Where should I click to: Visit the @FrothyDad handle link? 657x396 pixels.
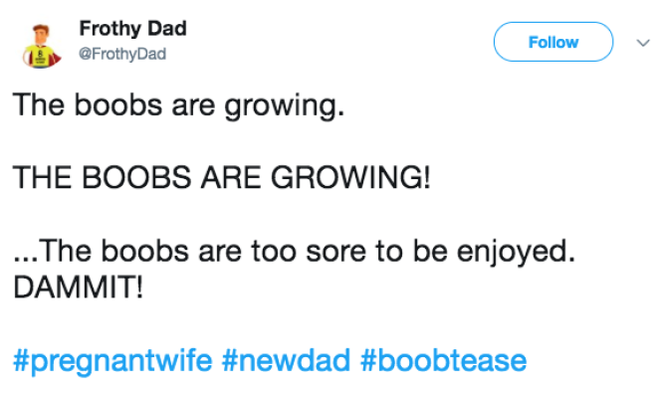click(122, 54)
